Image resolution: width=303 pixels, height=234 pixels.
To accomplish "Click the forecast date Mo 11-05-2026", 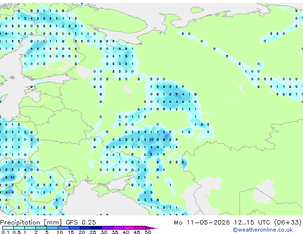I will (x=202, y=223).
